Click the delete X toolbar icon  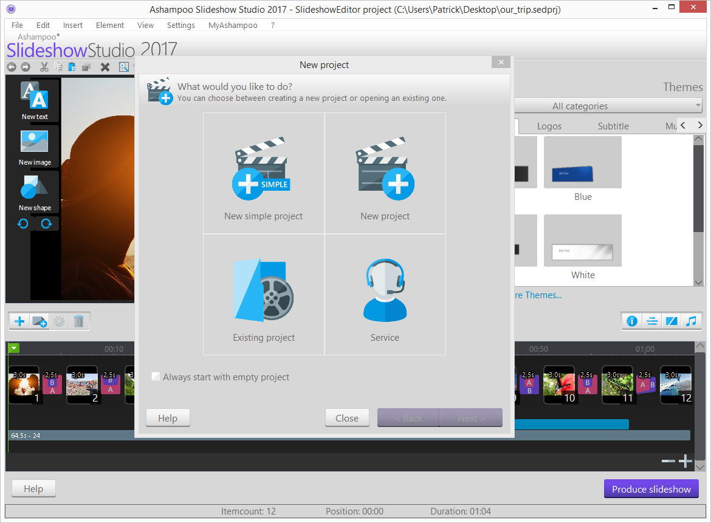(105, 67)
